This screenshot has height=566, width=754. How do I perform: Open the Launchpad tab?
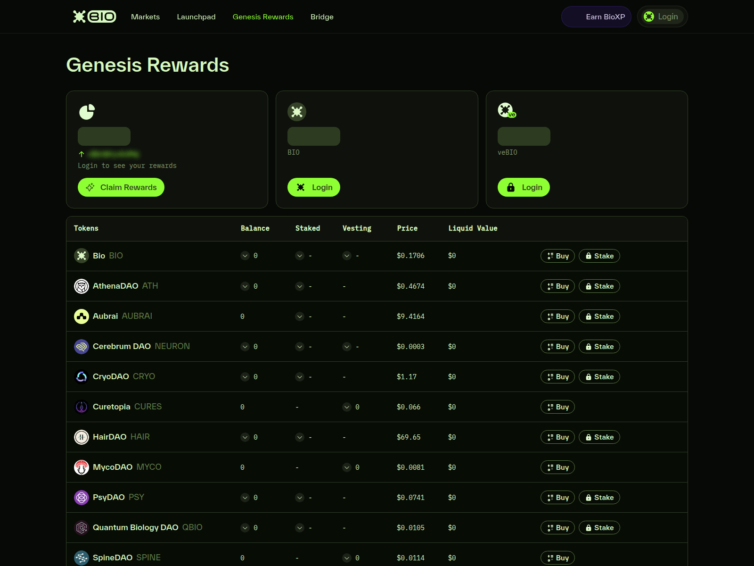click(x=196, y=17)
